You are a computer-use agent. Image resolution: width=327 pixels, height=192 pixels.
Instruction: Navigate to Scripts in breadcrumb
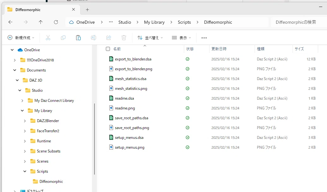click(184, 22)
